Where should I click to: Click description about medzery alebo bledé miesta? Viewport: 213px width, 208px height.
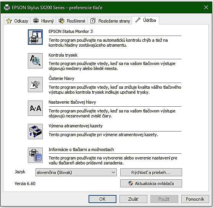tap(112, 66)
